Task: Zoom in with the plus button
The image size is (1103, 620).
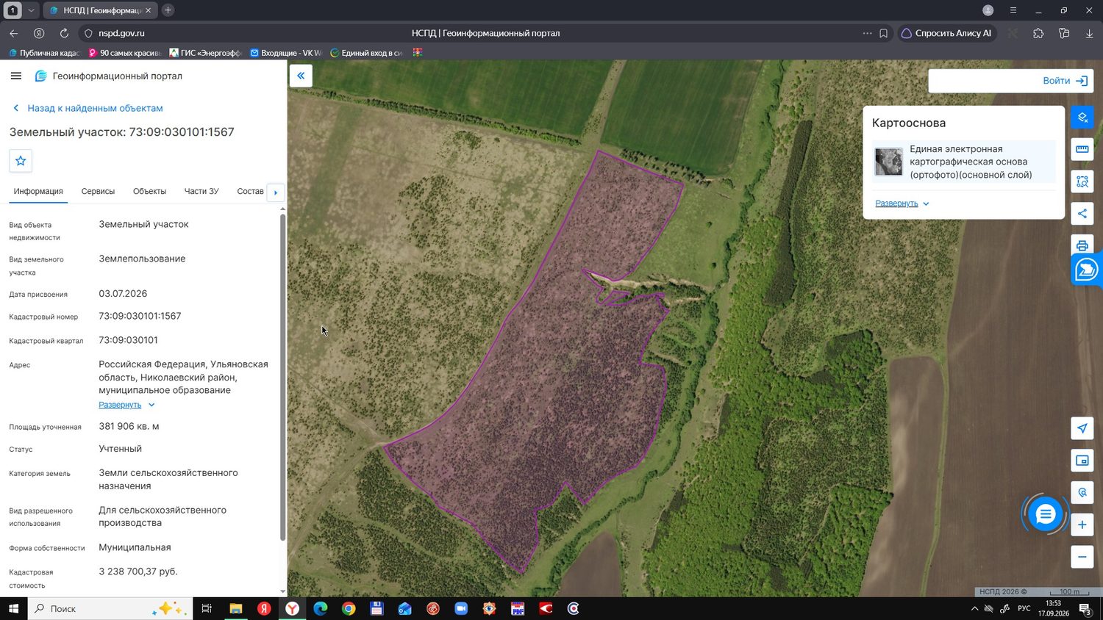Action: point(1082,525)
